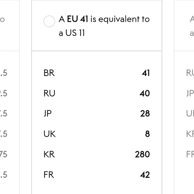Click the FR label in EU 41 card
Screen dimensions: 194x194
tap(49, 175)
